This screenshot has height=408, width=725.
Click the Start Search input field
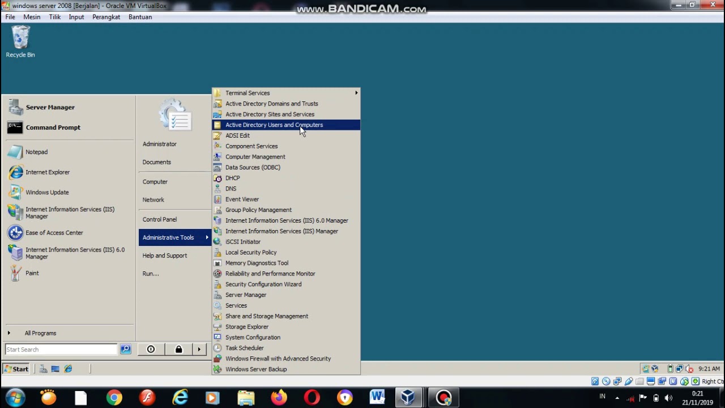point(61,350)
